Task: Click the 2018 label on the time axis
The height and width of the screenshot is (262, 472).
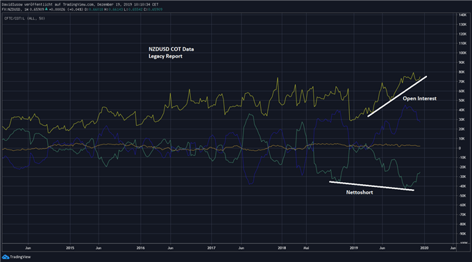Action: (x=282, y=248)
